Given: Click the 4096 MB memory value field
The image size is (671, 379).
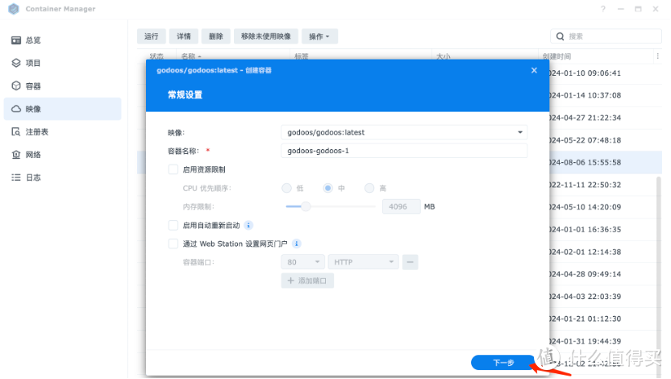Looking at the screenshot, I should 401,206.
